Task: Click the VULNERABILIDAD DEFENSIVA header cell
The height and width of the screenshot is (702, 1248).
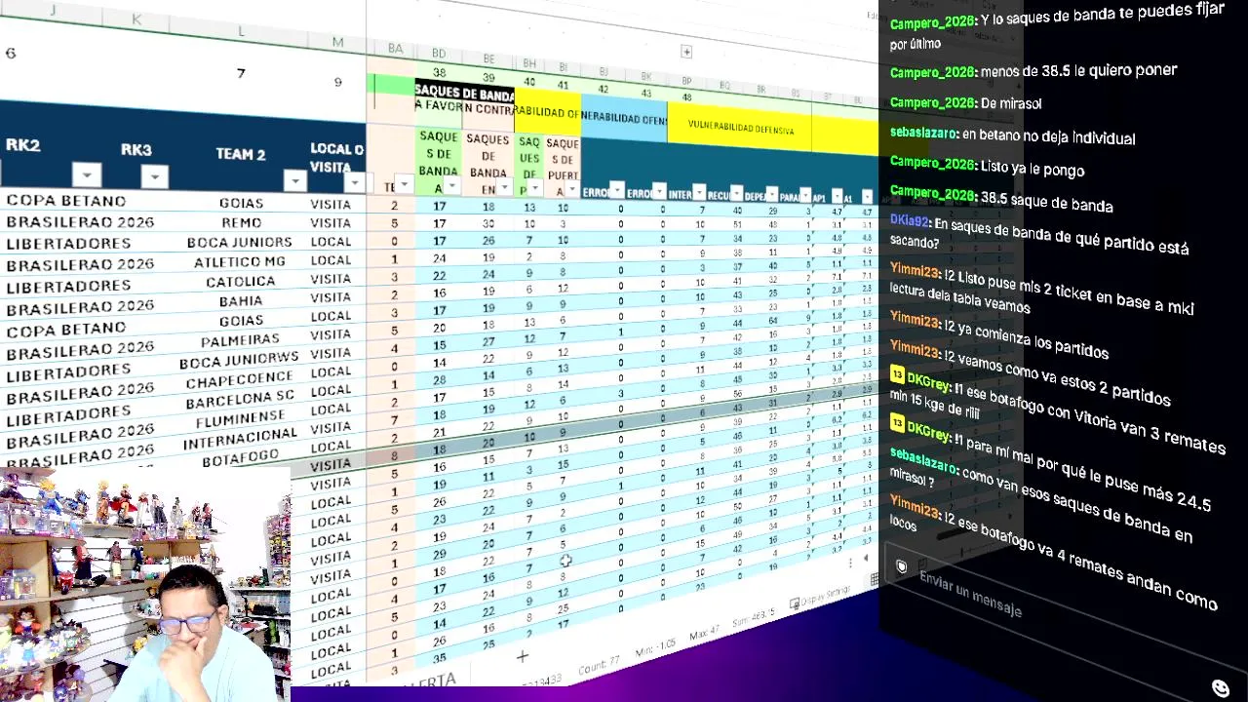Action: 740,128
